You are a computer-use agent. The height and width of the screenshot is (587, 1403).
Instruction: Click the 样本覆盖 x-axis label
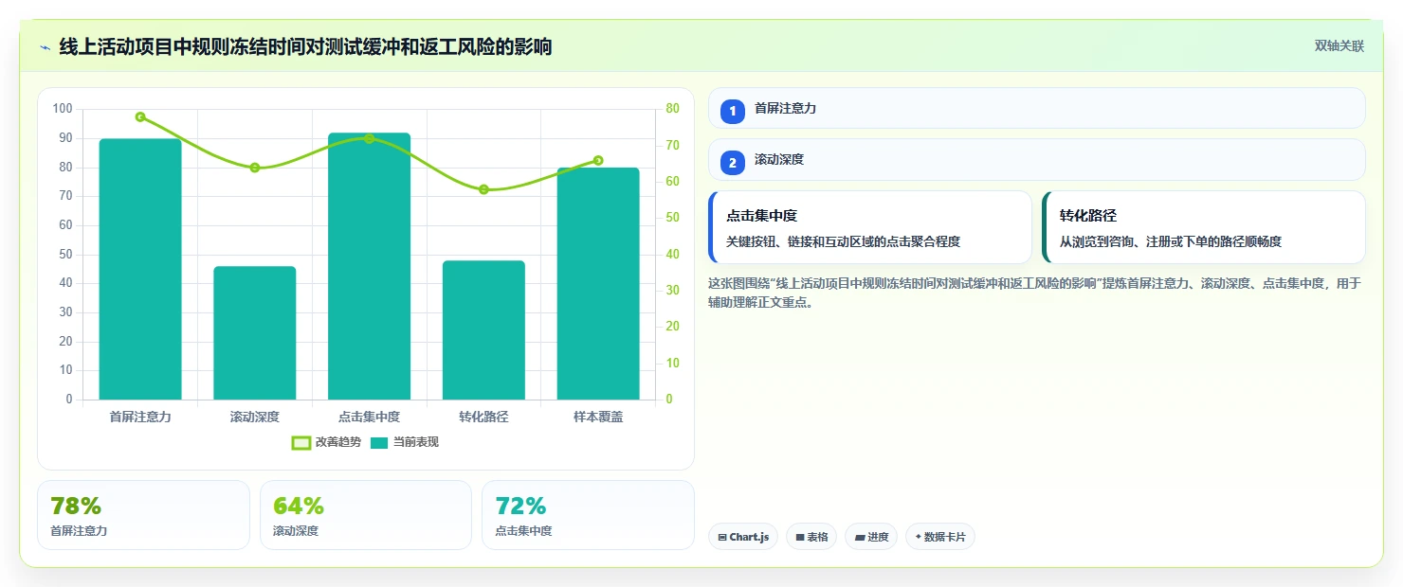coord(598,417)
